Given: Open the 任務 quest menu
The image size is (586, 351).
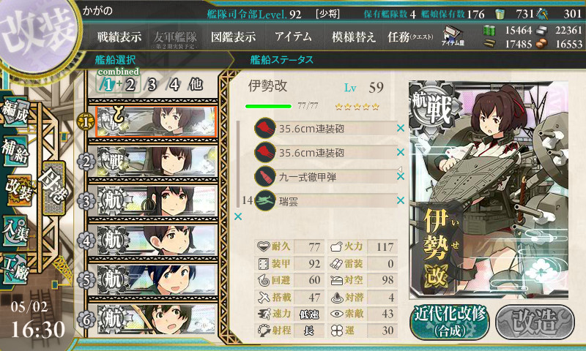Looking at the screenshot, I should (410, 37).
